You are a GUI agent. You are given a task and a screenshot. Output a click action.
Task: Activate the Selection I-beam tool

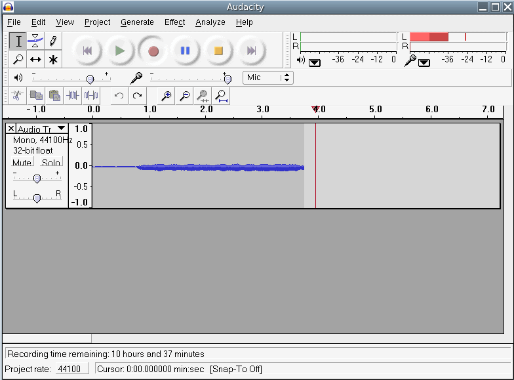click(18, 41)
